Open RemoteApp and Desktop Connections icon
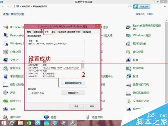168x126 pixels. pos(6,35)
